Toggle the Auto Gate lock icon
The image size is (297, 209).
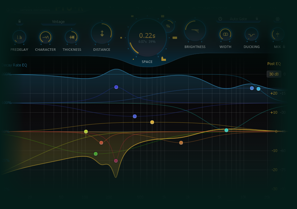click(x=257, y=19)
